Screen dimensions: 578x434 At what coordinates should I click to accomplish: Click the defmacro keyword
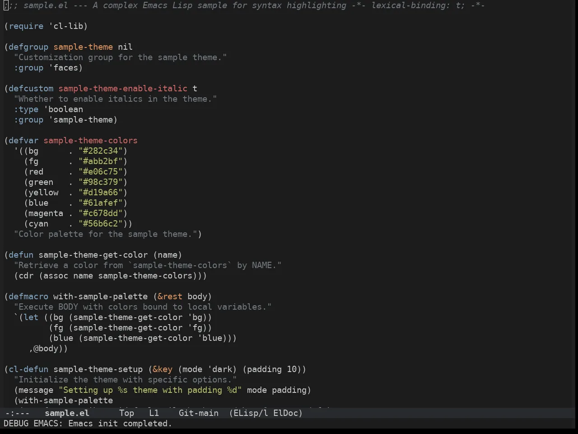coord(28,297)
